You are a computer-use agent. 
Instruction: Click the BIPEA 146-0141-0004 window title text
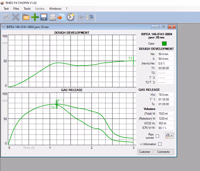pyautogui.click(x=28, y=27)
